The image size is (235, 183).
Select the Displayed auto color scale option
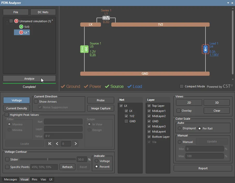coord(180,128)
